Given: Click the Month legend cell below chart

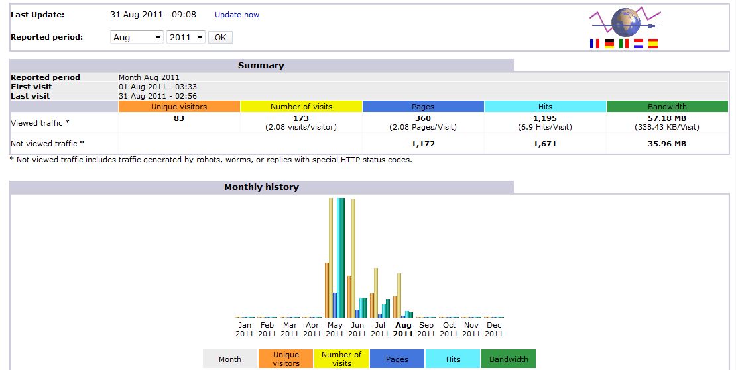Looking at the screenshot, I should point(230,359).
